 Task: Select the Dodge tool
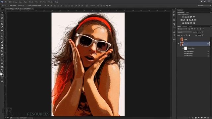coord(2,51)
